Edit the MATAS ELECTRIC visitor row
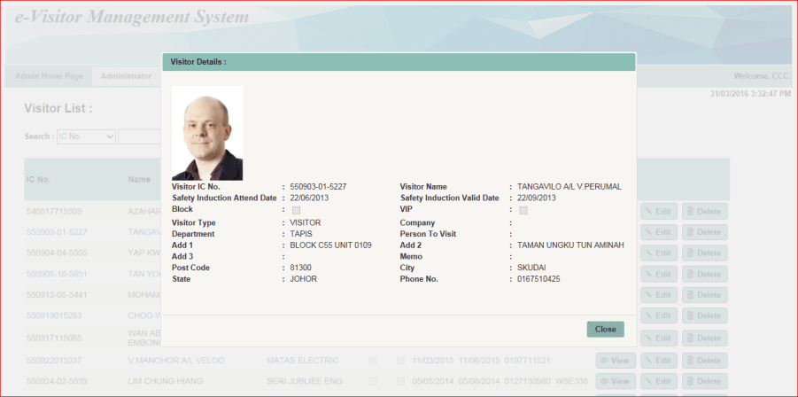 click(659, 361)
